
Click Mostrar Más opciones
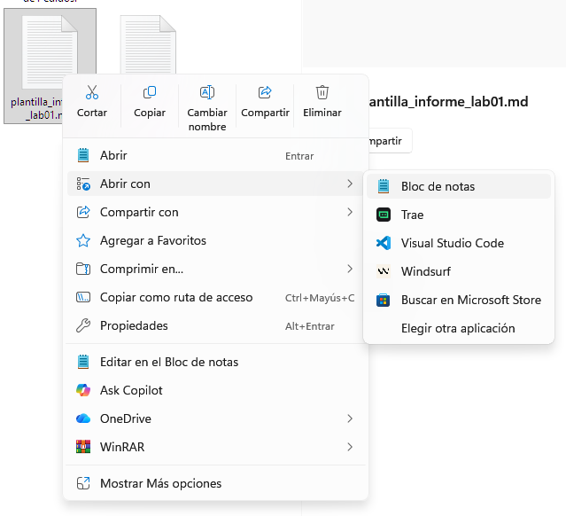click(160, 483)
